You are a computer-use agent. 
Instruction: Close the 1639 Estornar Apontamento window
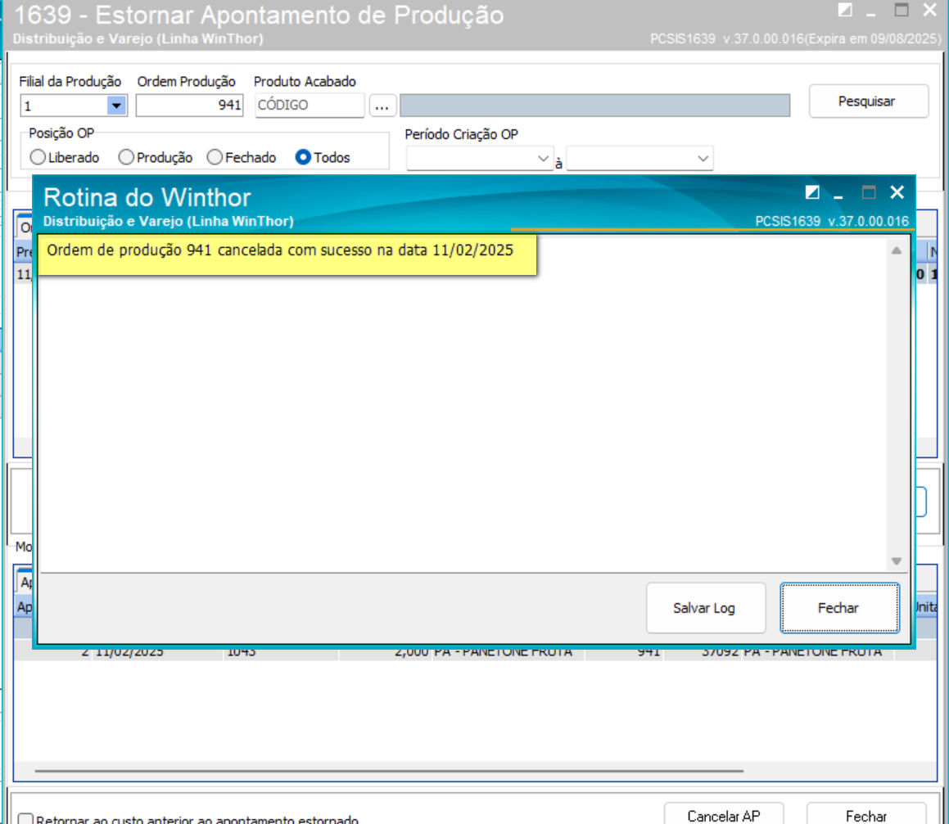point(929,10)
